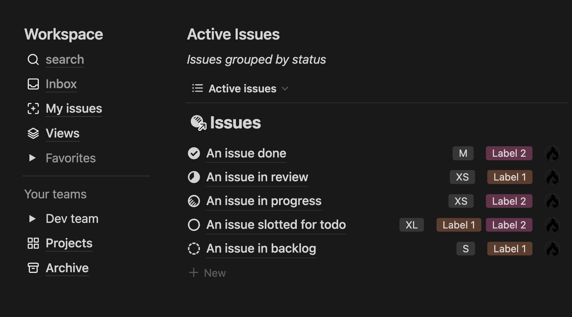
Task: Click purple Label 2 tag on done issue
Action: pyautogui.click(x=509, y=153)
